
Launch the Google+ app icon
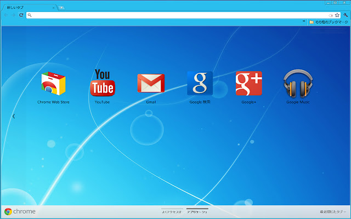[248, 83]
